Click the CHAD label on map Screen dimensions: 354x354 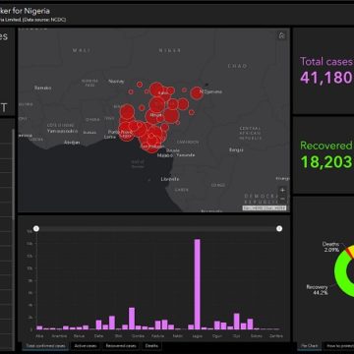(x=237, y=66)
